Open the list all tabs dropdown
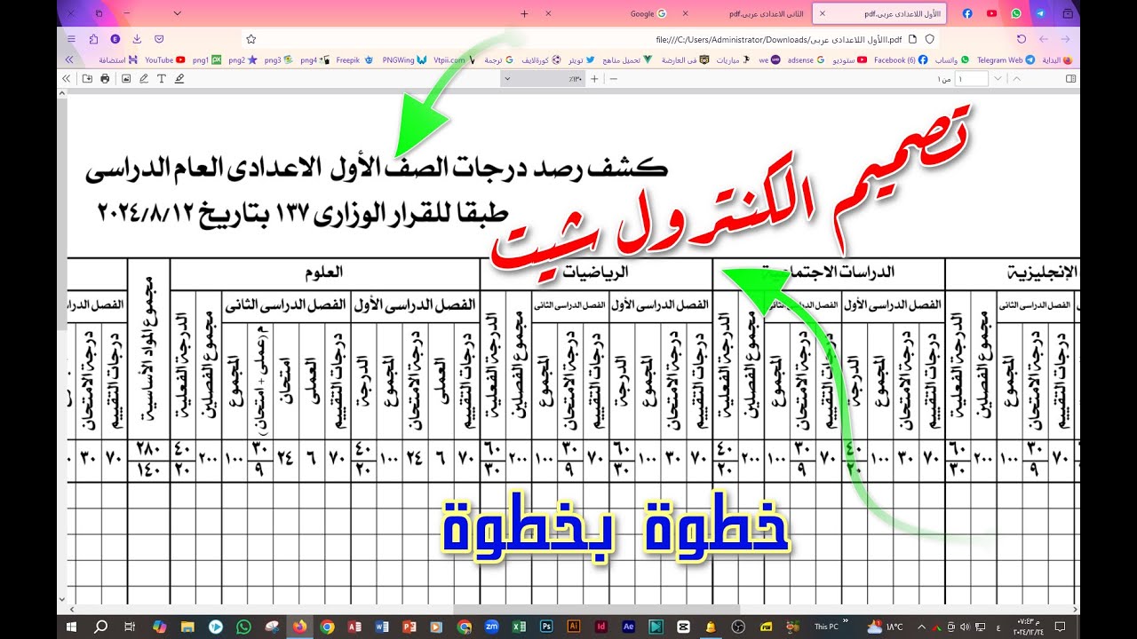Viewport: 1137px width, 639px height. 178,13
